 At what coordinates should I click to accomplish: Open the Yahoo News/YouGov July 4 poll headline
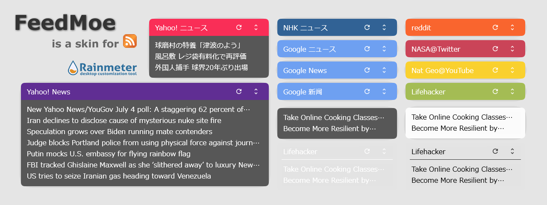[138, 109]
